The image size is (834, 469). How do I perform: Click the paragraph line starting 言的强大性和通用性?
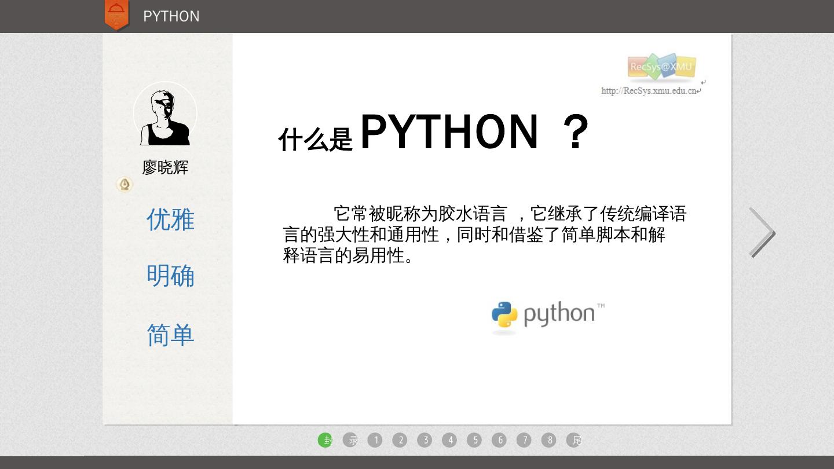click(x=474, y=235)
